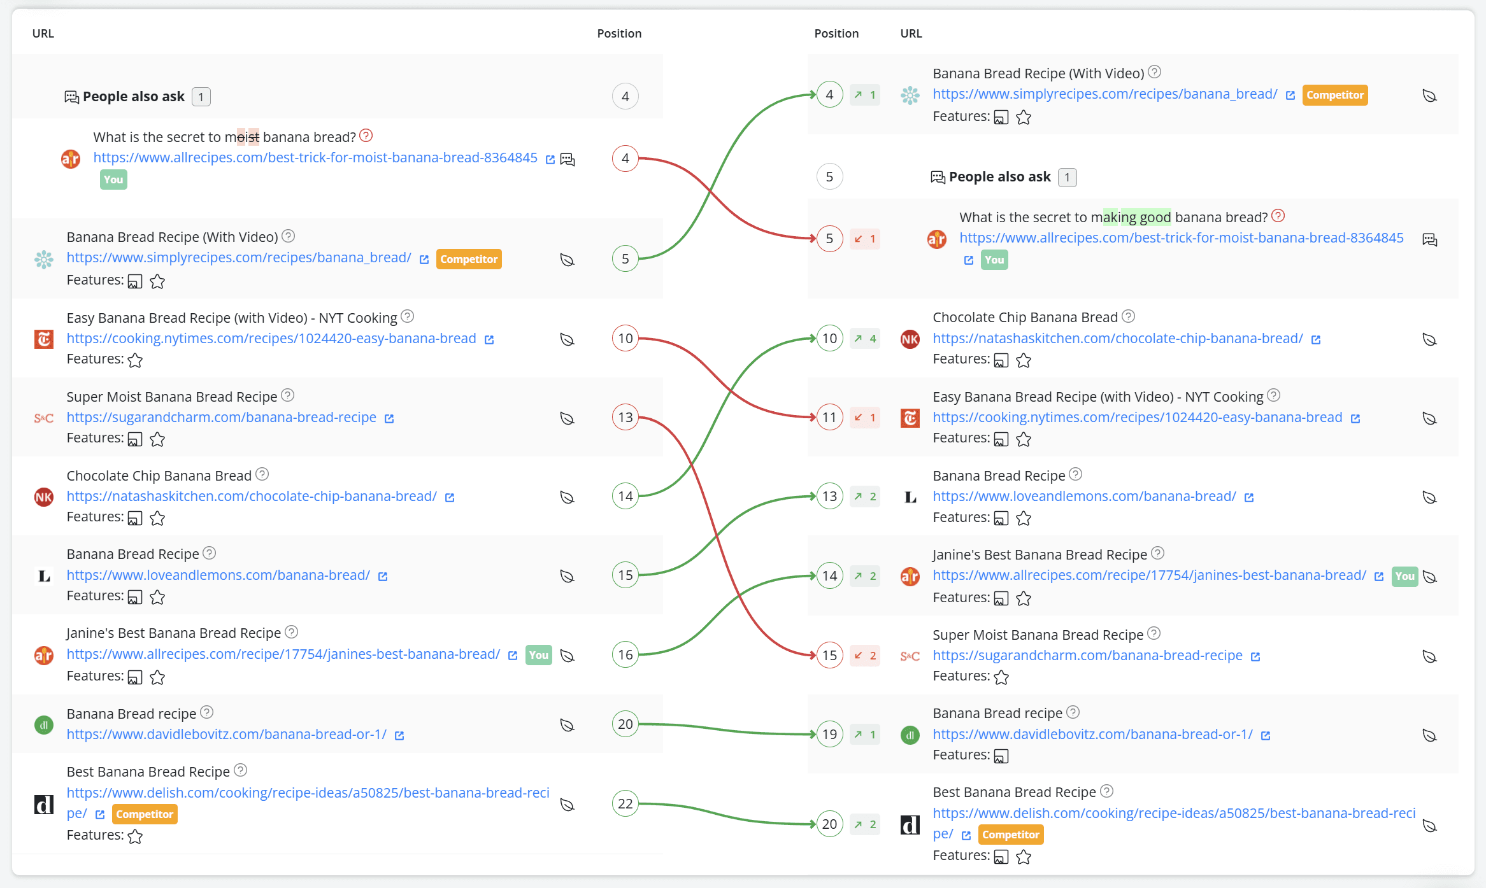Click right position circle 15 for sugarandcharm

point(829,655)
